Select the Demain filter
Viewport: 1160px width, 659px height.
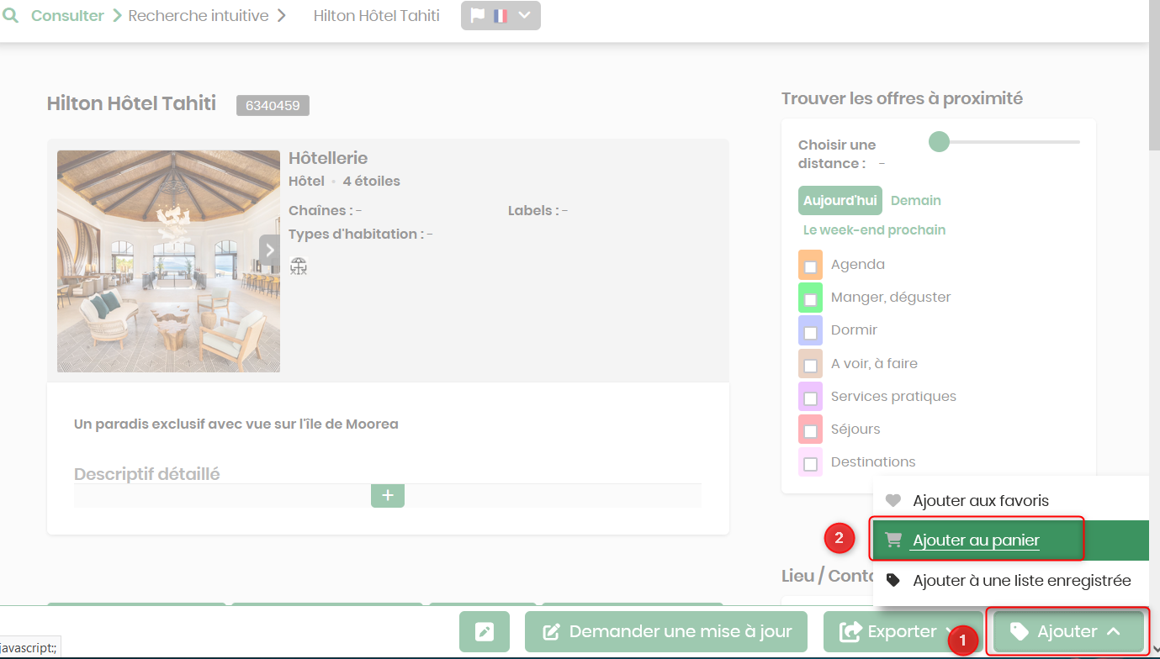pos(916,201)
